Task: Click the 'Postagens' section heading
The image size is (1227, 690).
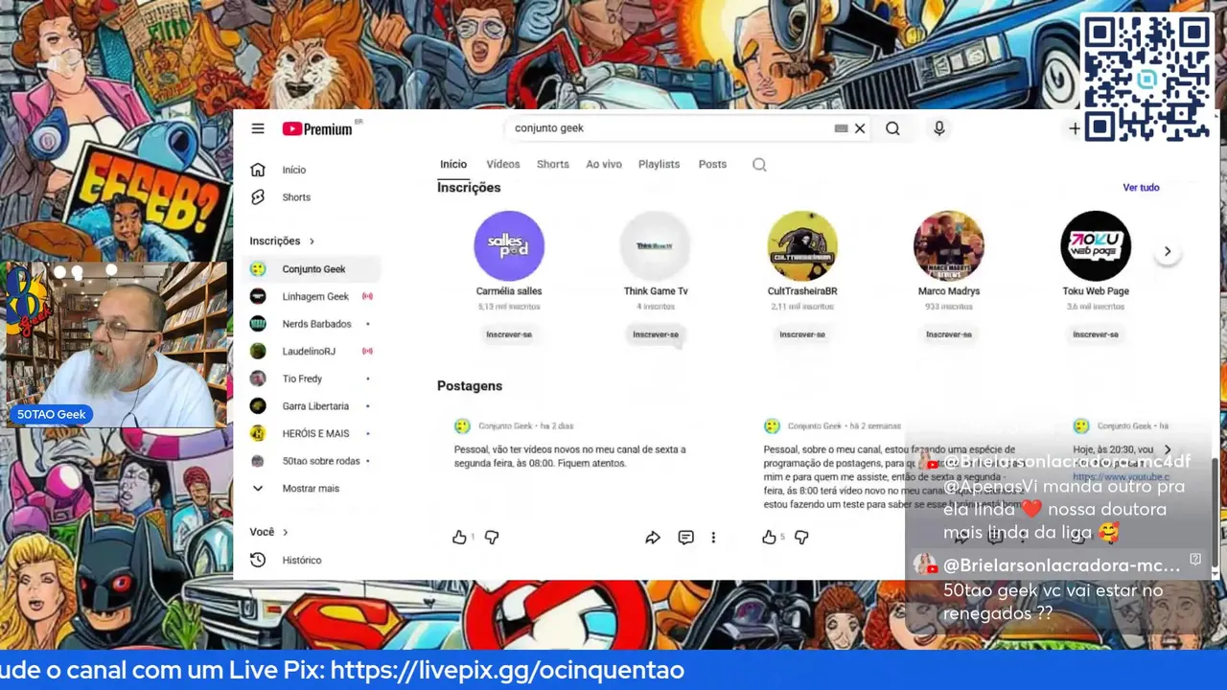Action: point(470,386)
